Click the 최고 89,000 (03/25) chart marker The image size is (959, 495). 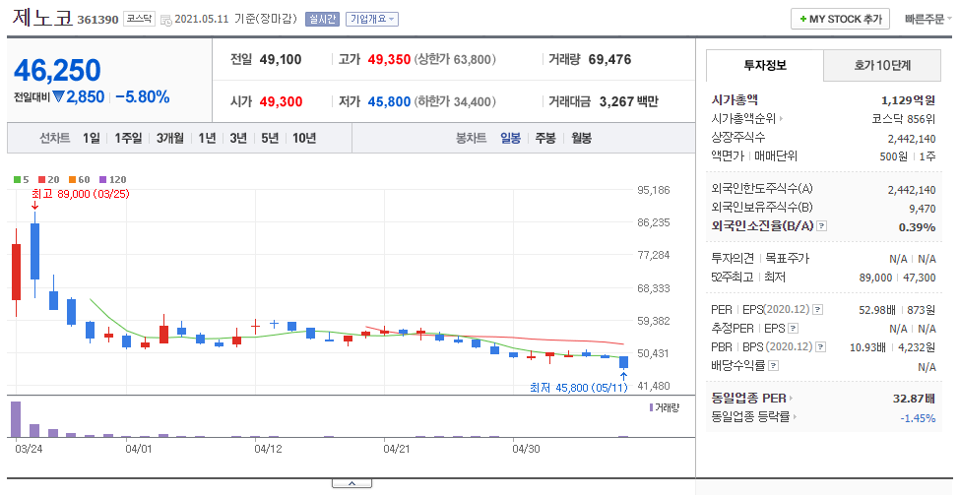tap(80, 194)
